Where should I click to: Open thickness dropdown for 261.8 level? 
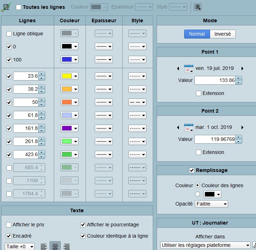tap(104, 141)
